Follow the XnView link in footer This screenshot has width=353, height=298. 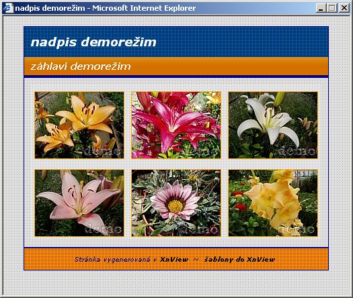click(x=174, y=260)
